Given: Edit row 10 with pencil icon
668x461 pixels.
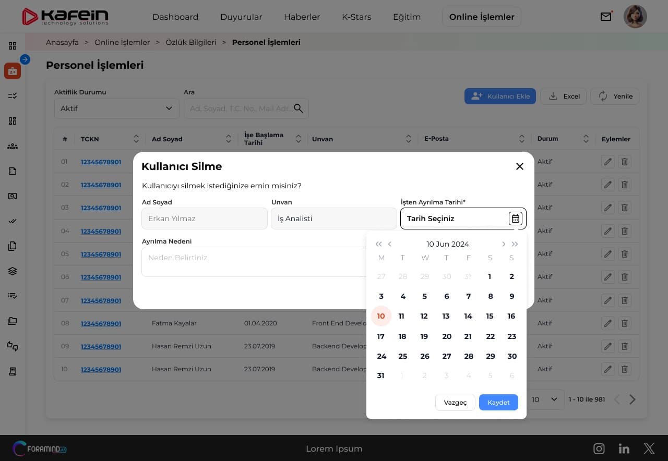Looking at the screenshot, I should tap(607, 369).
